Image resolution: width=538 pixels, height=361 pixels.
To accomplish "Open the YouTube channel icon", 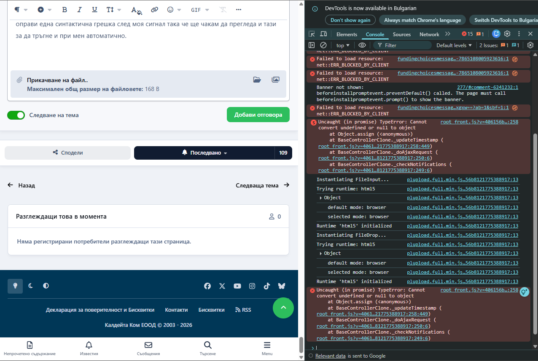I will click(237, 286).
